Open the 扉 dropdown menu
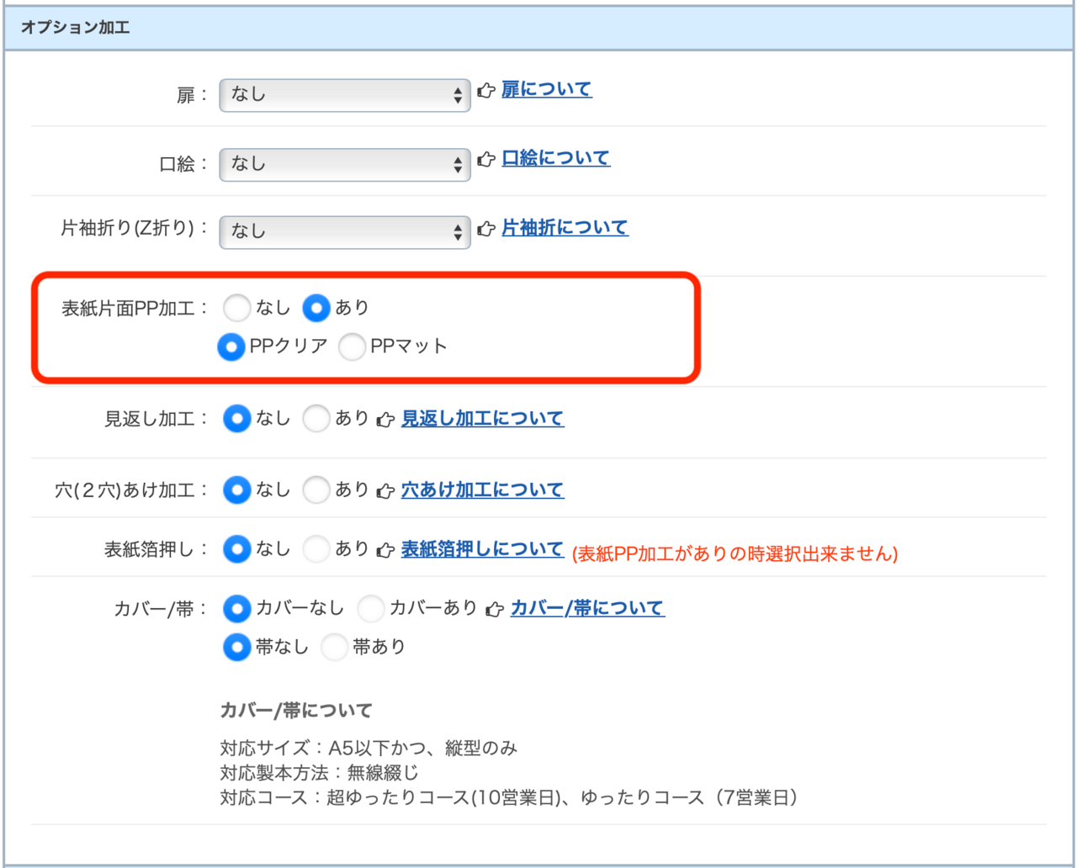The width and height of the screenshot is (1077, 868). (x=344, y=95)
